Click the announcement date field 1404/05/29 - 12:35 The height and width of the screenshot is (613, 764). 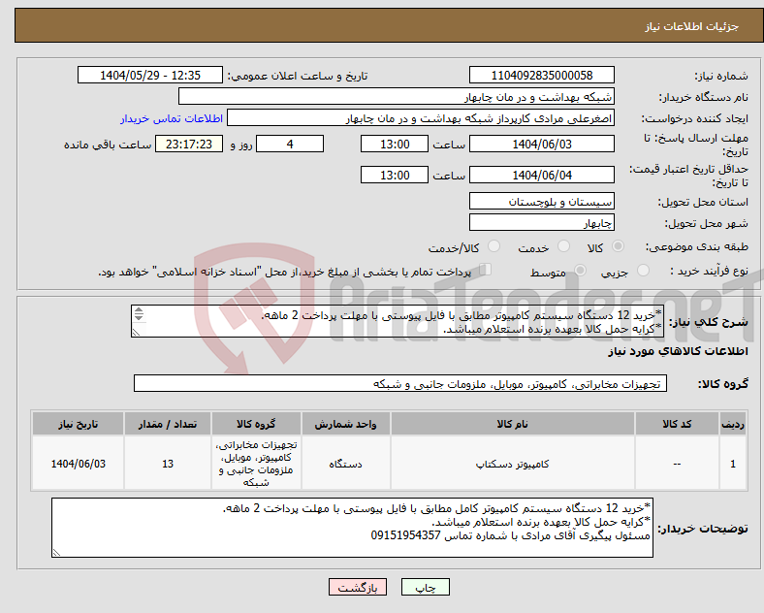(x=150, y=76)
